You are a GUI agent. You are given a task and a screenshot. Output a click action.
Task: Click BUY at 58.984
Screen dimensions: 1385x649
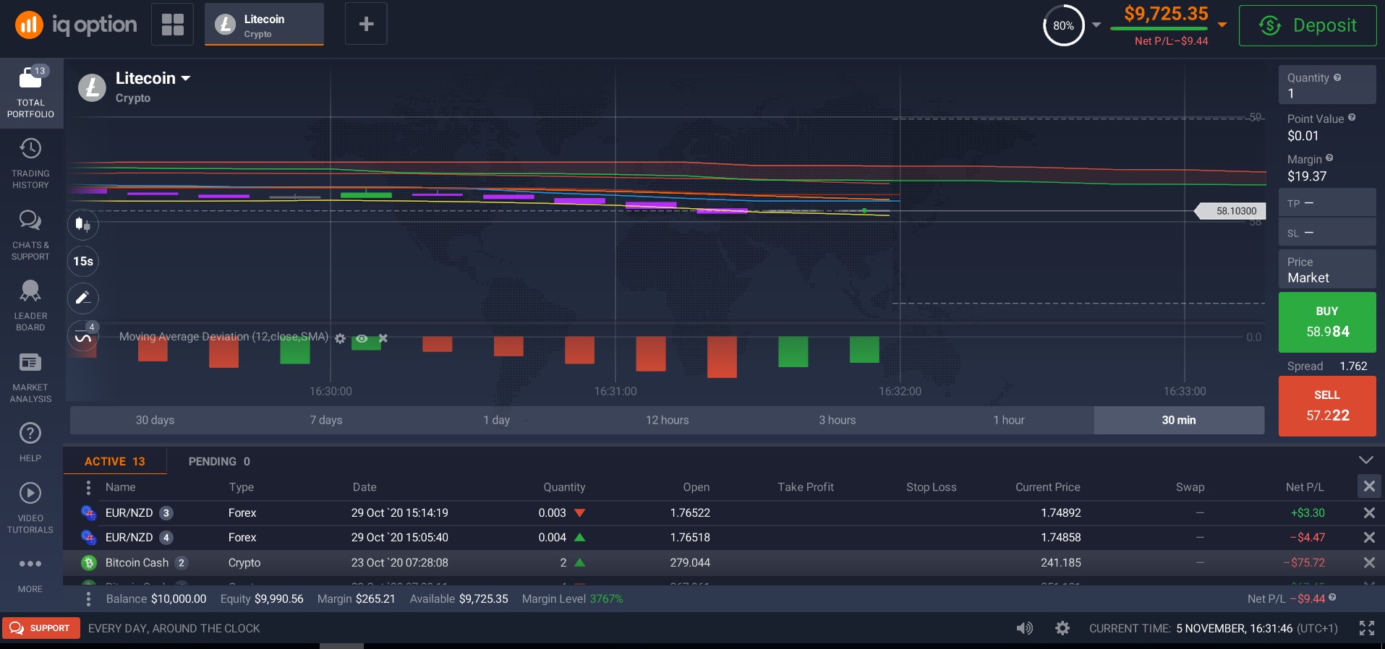(x=1327, y=322)
